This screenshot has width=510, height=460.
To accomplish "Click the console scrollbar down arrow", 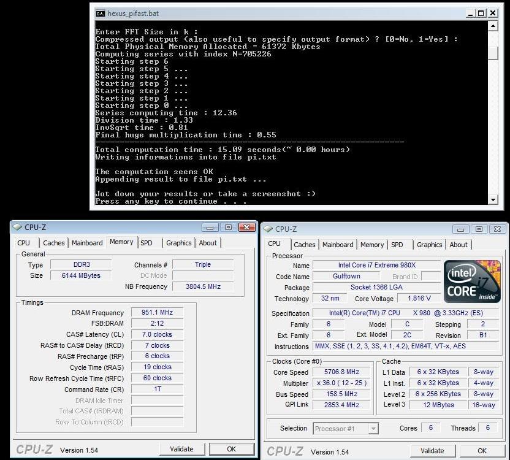I will [493, 200].
